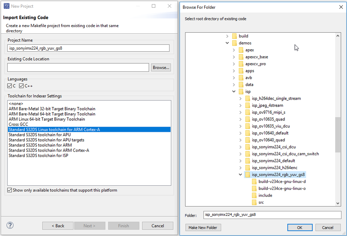Click Make New Folder button
Image resolution: width=347 pixels, height=236 pixels.
pyautogui.click(x=203, y=228)
